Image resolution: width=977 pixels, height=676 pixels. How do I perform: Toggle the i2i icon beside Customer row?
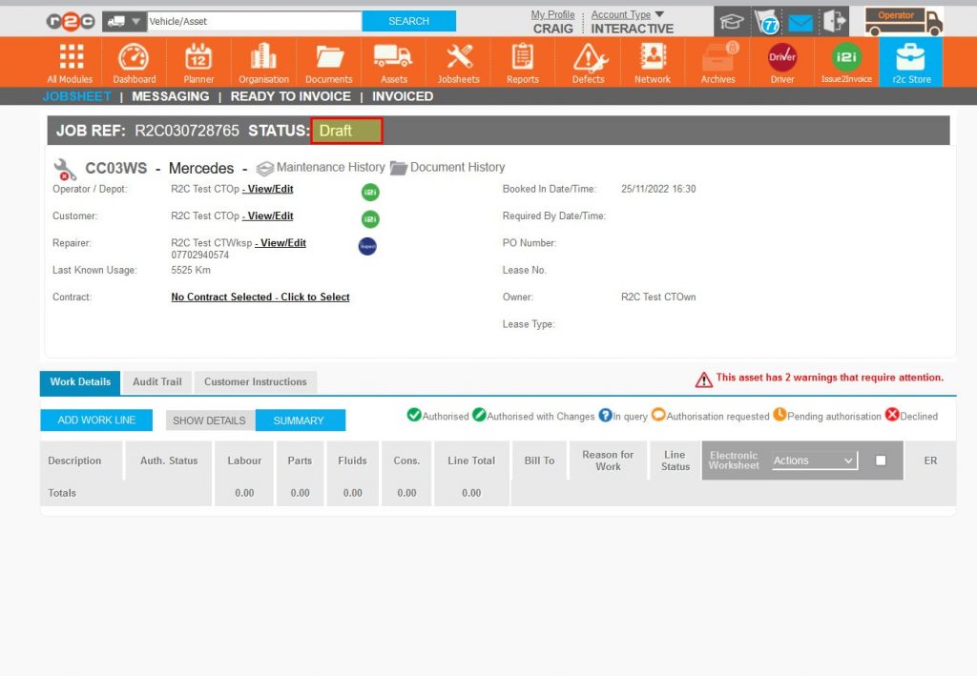[370, 218]
